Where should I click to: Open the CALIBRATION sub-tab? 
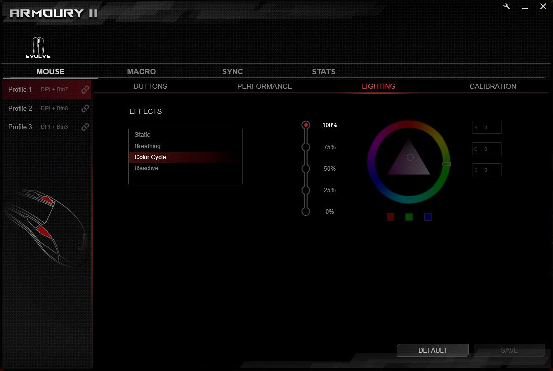pos(493,86)
